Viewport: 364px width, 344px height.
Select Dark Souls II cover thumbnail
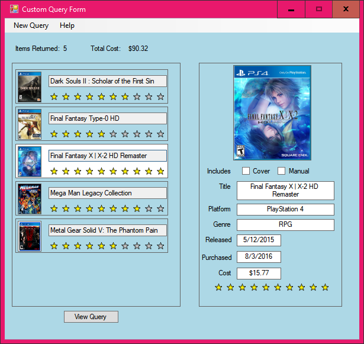tap(30, 87)
